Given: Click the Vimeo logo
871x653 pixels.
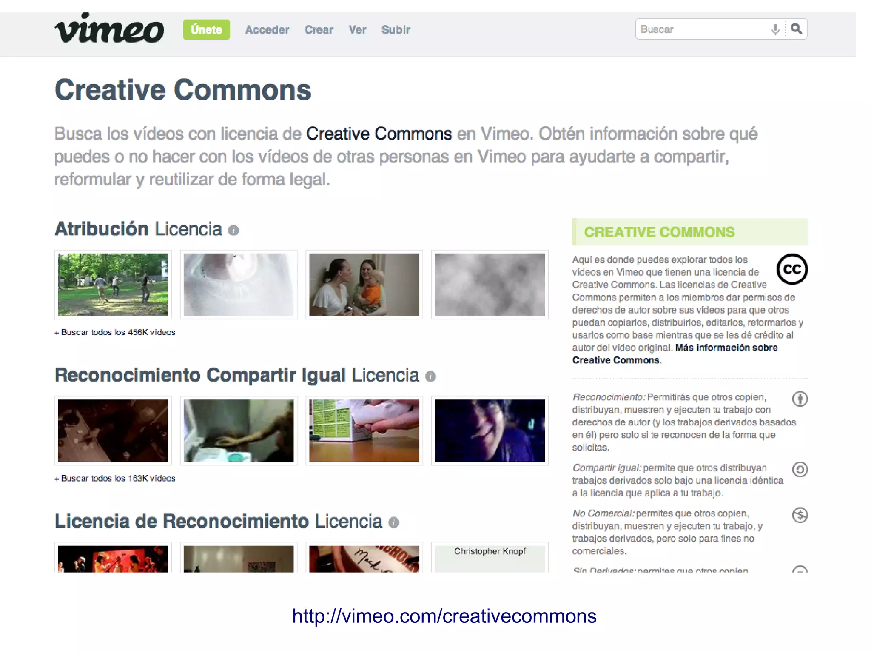Looking at the screenshot, I should (x=110, y=29).
